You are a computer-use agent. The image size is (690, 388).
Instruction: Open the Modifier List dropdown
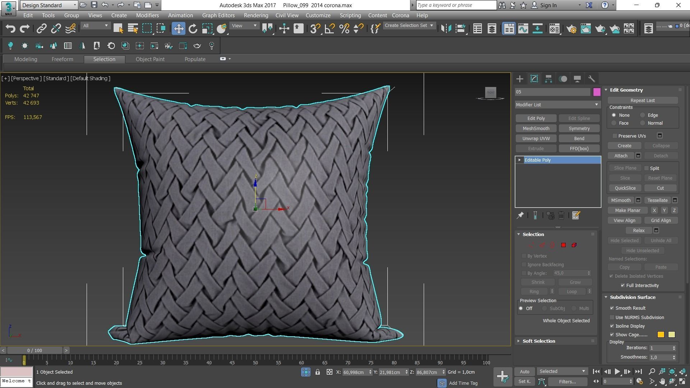point(557,105)
